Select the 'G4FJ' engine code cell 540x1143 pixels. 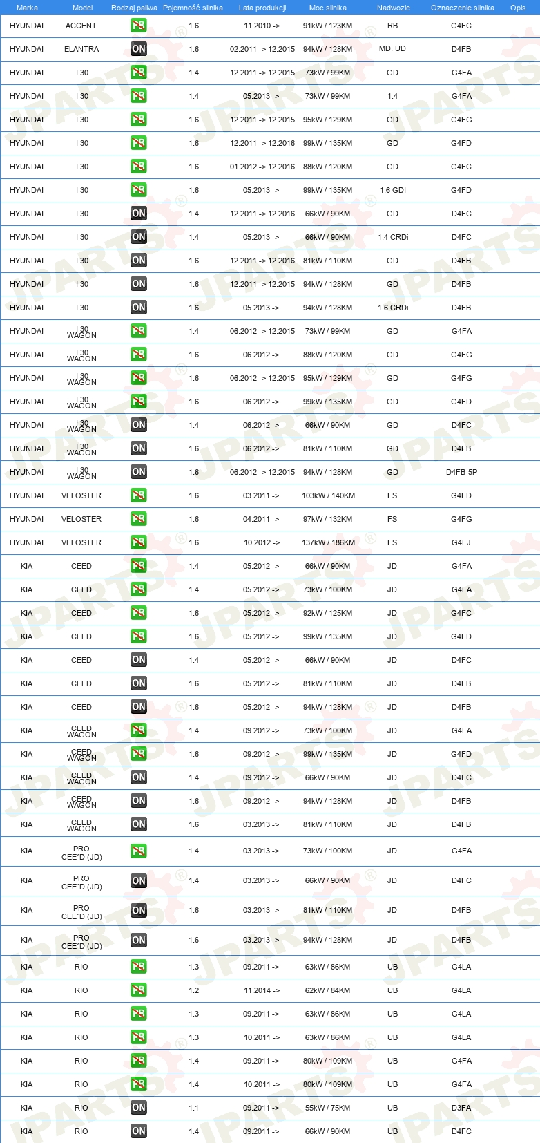[461, 542]
